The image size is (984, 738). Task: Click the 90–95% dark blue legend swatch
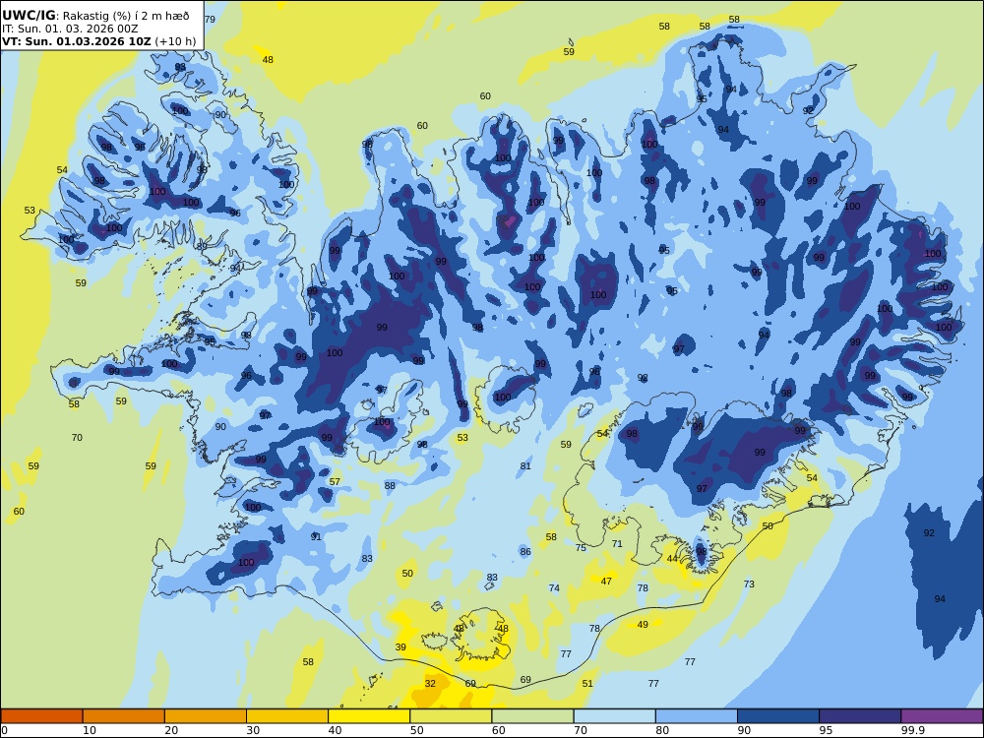click(x=778, y=716)
